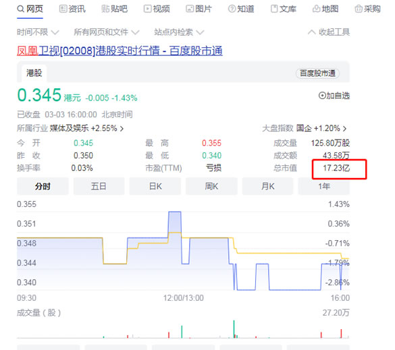
Task: Open the 图片 tab
Action: click(199, 9)
